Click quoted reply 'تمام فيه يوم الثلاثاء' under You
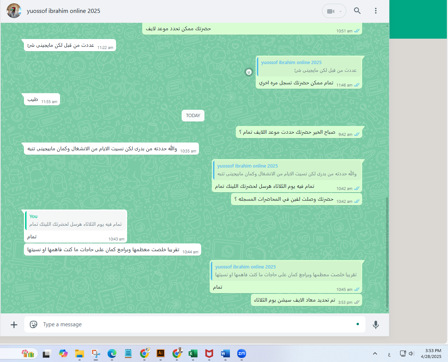Screen dimensions: 448x362 (x=76, y=220)
